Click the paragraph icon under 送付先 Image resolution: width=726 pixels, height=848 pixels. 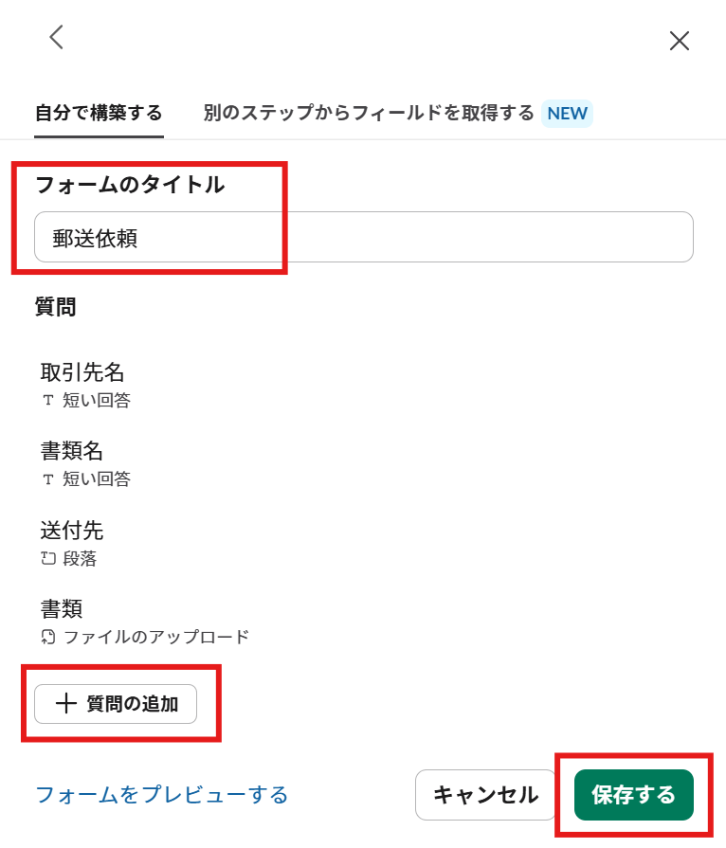coord(48,558)
